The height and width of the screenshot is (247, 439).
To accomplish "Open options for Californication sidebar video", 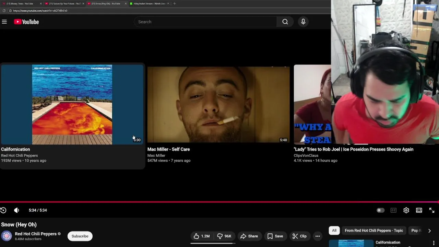I will (434, 243).
